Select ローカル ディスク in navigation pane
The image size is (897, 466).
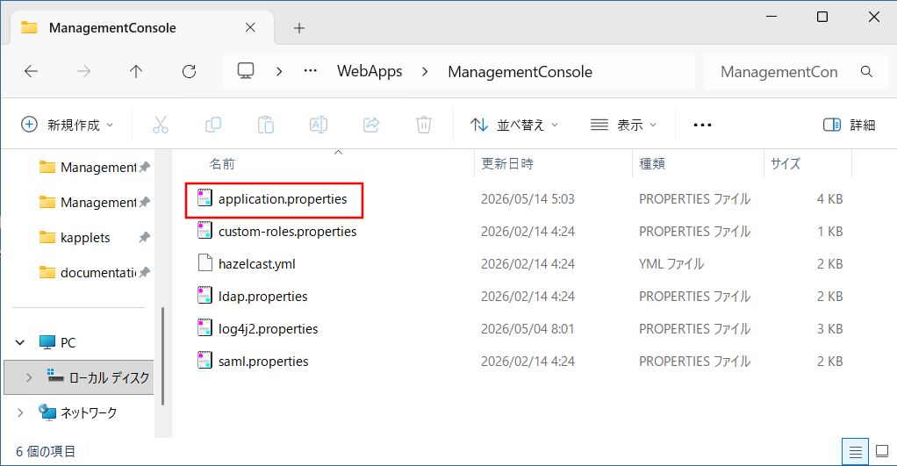click(x=109, y=377)
